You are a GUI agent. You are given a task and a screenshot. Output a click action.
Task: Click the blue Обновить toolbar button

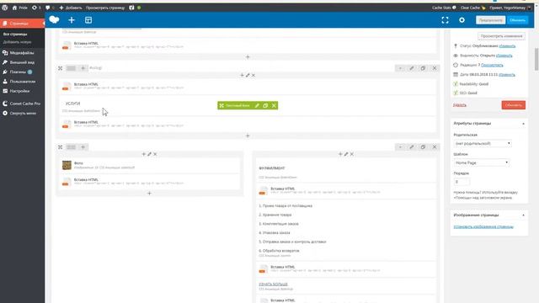click(x=518, y=20)
